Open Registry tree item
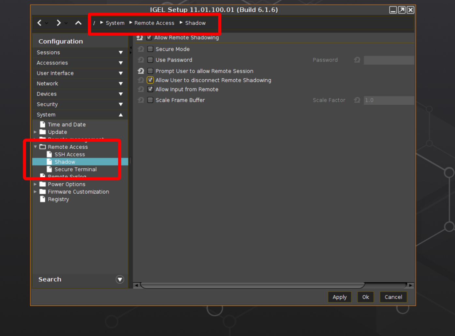The image size is (455, 336). point(58,199)
